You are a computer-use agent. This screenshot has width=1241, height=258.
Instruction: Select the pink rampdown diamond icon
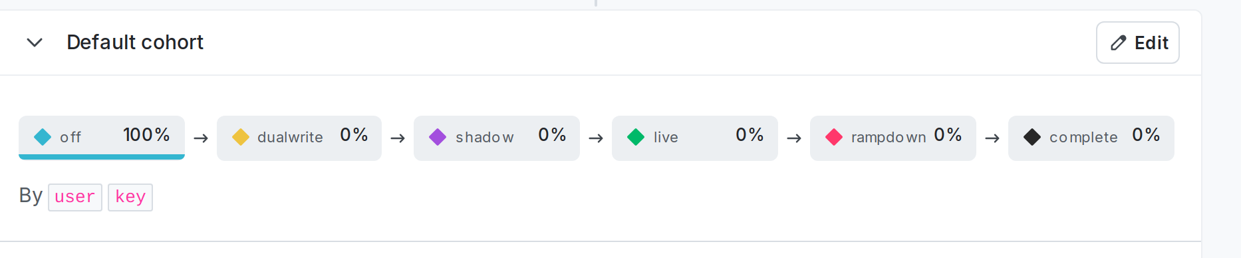(834, 137)
